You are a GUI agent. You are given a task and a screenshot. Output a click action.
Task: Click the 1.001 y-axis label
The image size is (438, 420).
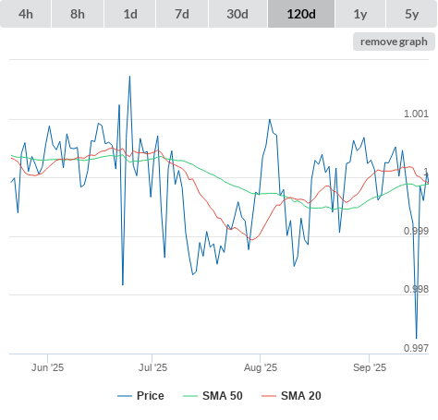click(416, 114)
